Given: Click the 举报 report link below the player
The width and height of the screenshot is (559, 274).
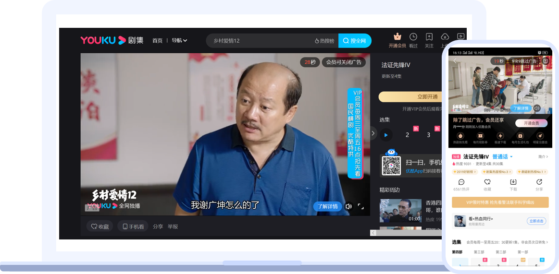Looking at the screenshot, I should pos(173,226).
